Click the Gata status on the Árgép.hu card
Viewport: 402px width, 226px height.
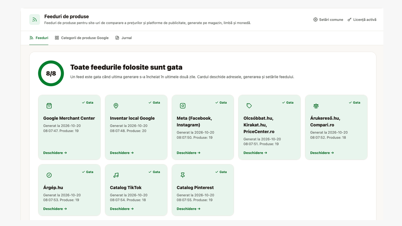88,172
